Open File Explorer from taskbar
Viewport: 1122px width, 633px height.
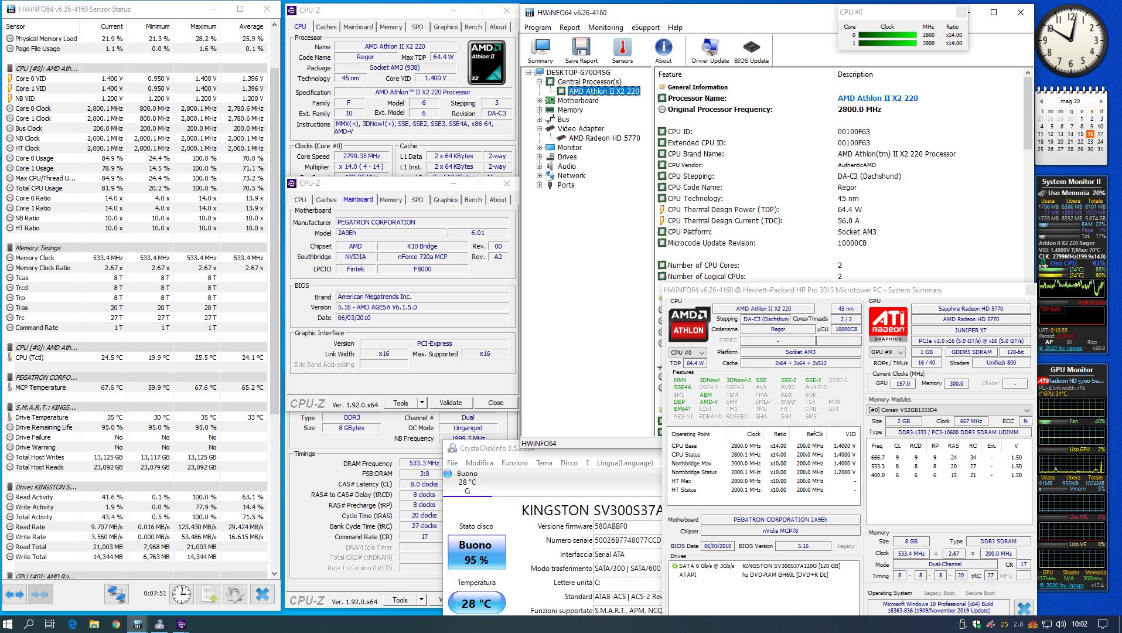(94, 624)
